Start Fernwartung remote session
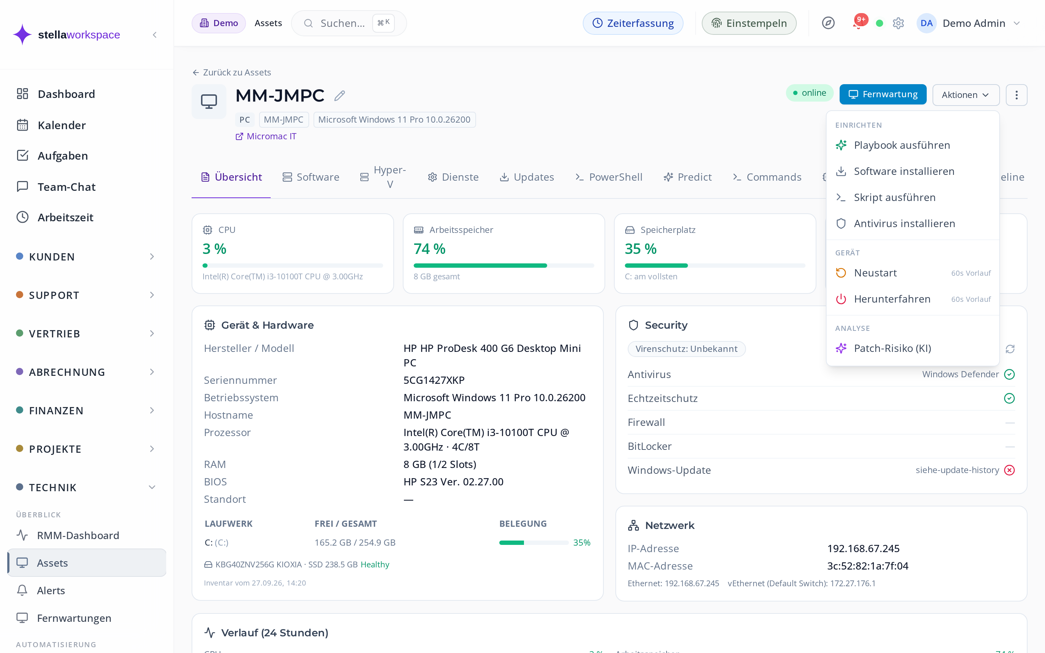The image size is (1045, 653). [x=883, y=94]
